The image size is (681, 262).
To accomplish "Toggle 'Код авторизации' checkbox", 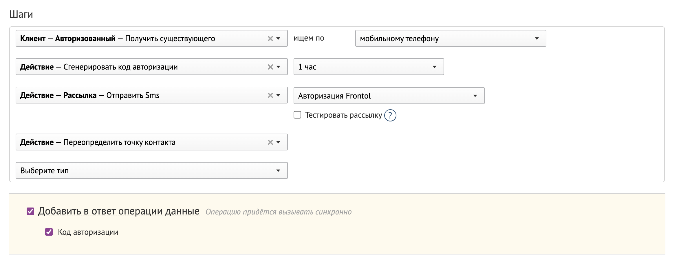I will [49, 232].
